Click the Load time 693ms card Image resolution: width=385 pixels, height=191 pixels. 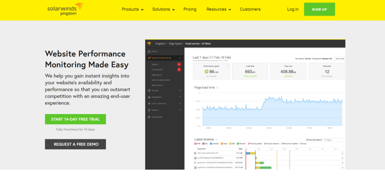(x=250, y=71)
